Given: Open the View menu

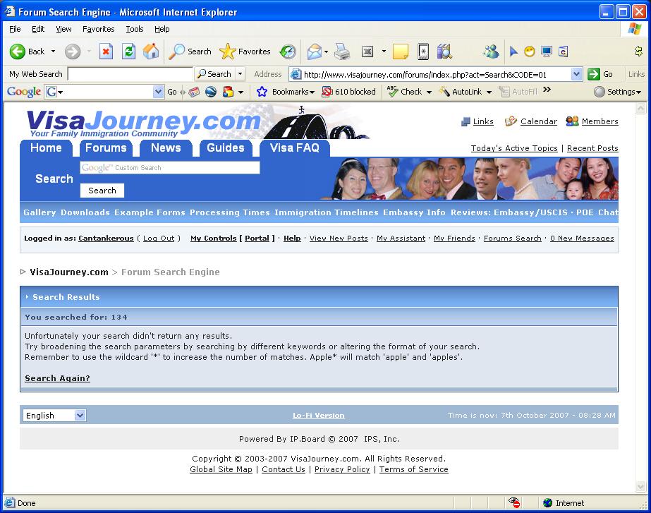Looking at the screenshot, I should [x=63, y=29].
